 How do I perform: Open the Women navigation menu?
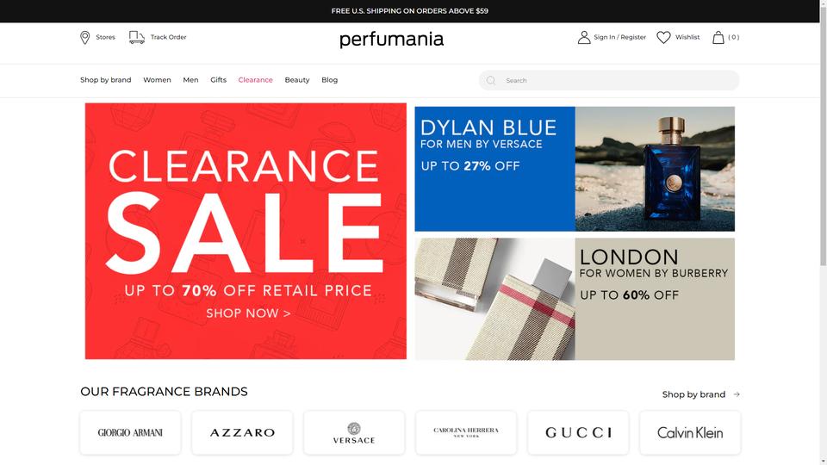(x=157, y=79)
